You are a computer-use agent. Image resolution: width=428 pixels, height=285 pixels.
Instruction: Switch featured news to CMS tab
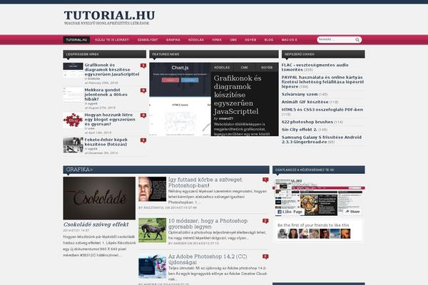coord(244,68)
